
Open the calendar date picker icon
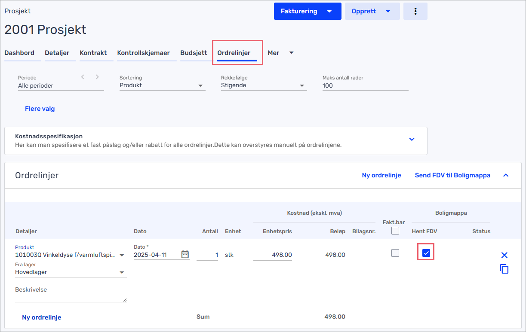click(x=185, y=254)
